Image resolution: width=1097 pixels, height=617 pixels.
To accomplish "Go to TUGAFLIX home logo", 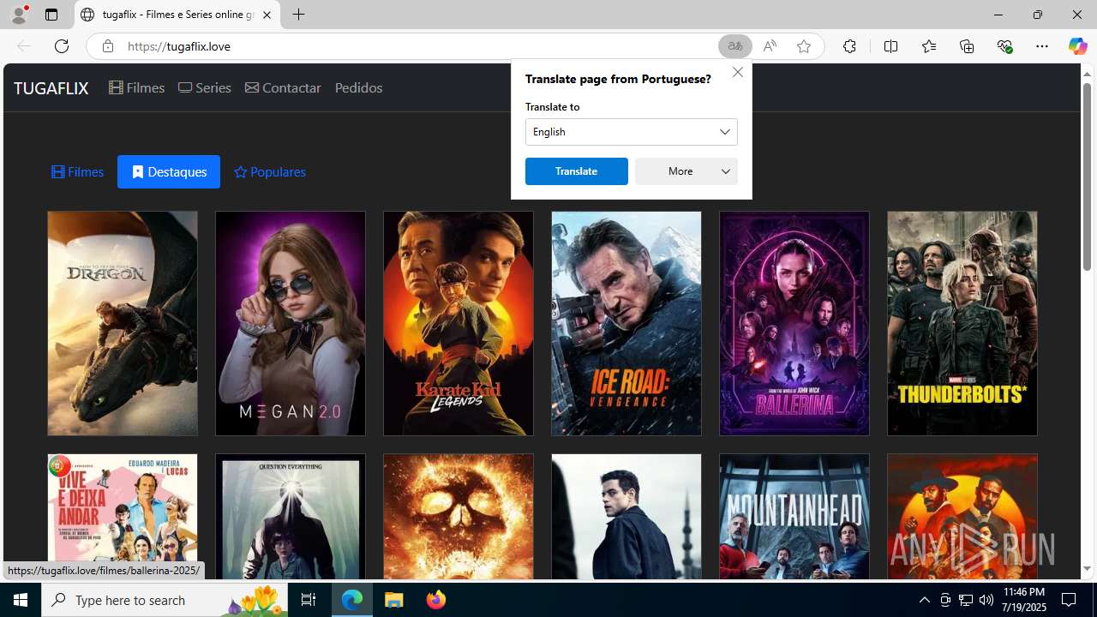I will [x=51, y=88].
